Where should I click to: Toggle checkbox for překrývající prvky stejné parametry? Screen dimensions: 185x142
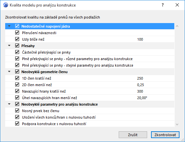(x=17, y=65)
